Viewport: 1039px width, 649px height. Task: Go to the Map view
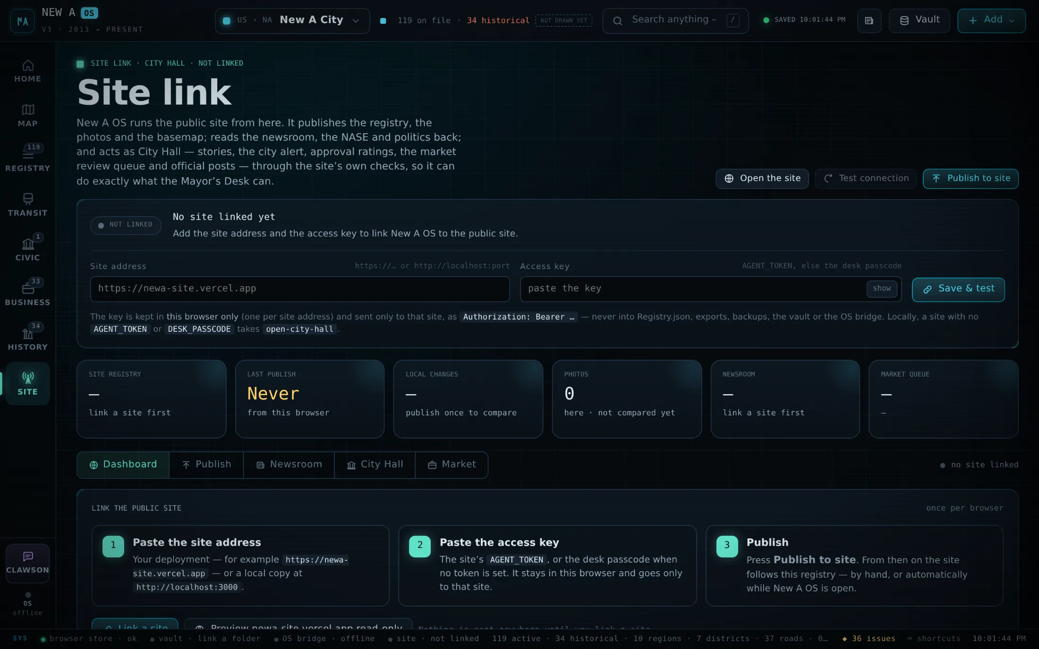pyautogui.click(x=27, y=116)
